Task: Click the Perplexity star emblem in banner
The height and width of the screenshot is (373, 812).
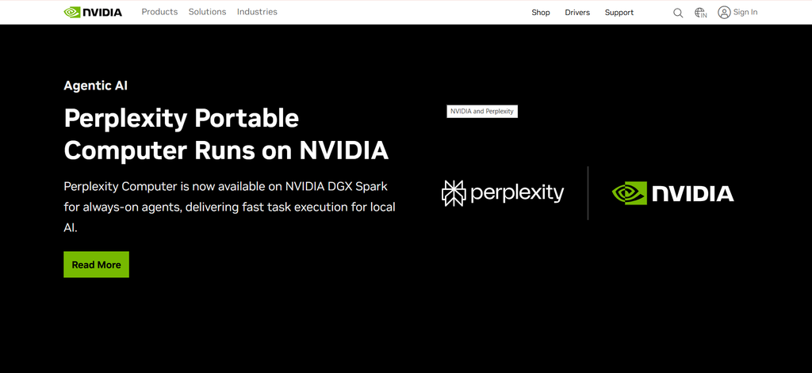Action: [454, 193]
